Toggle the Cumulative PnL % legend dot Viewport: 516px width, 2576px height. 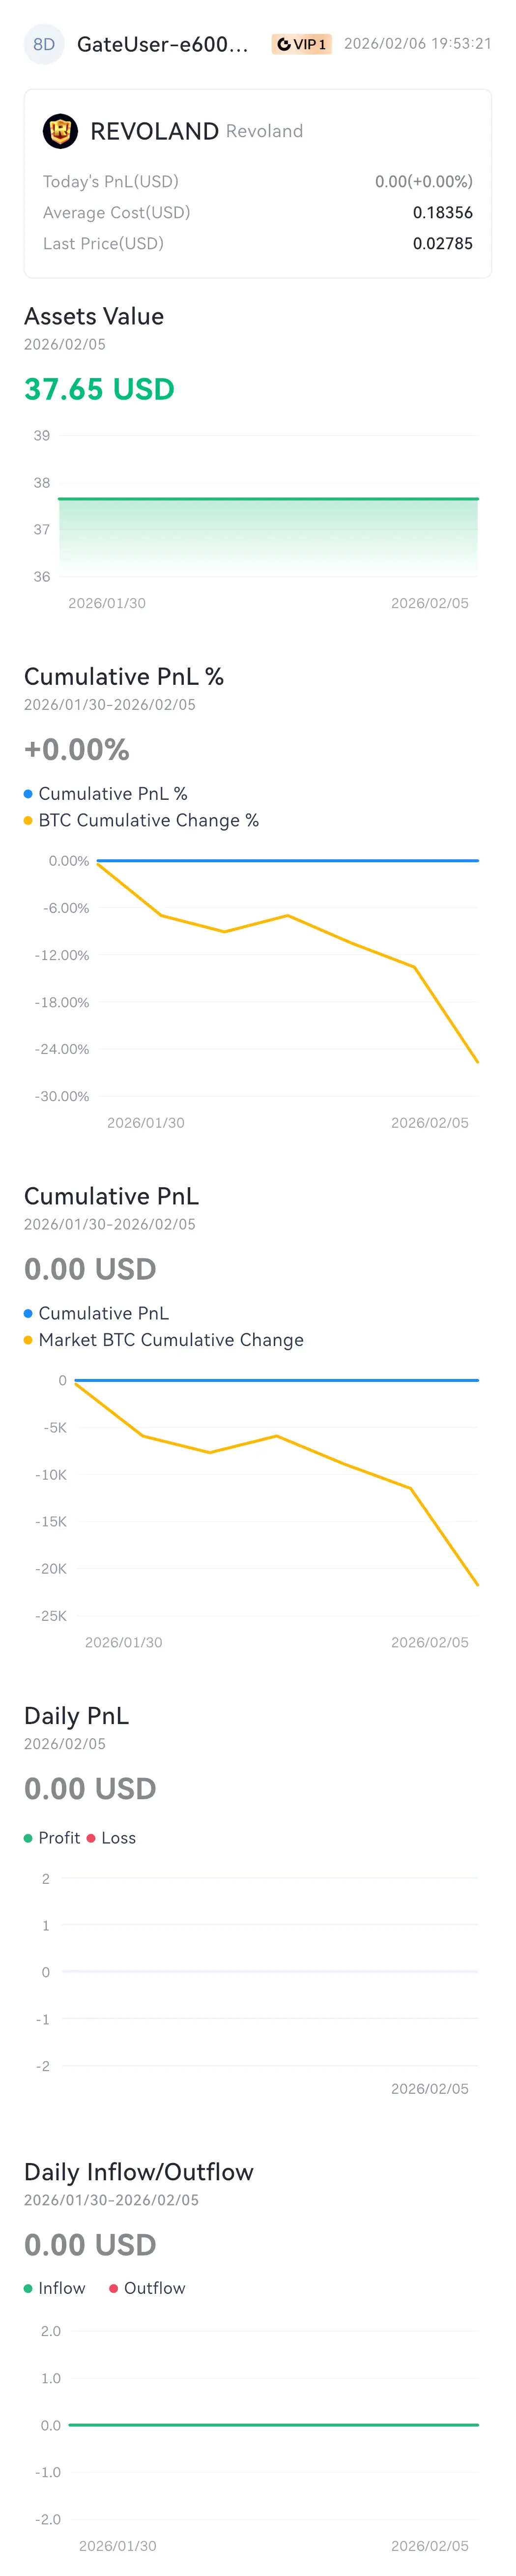pos(28,793)
